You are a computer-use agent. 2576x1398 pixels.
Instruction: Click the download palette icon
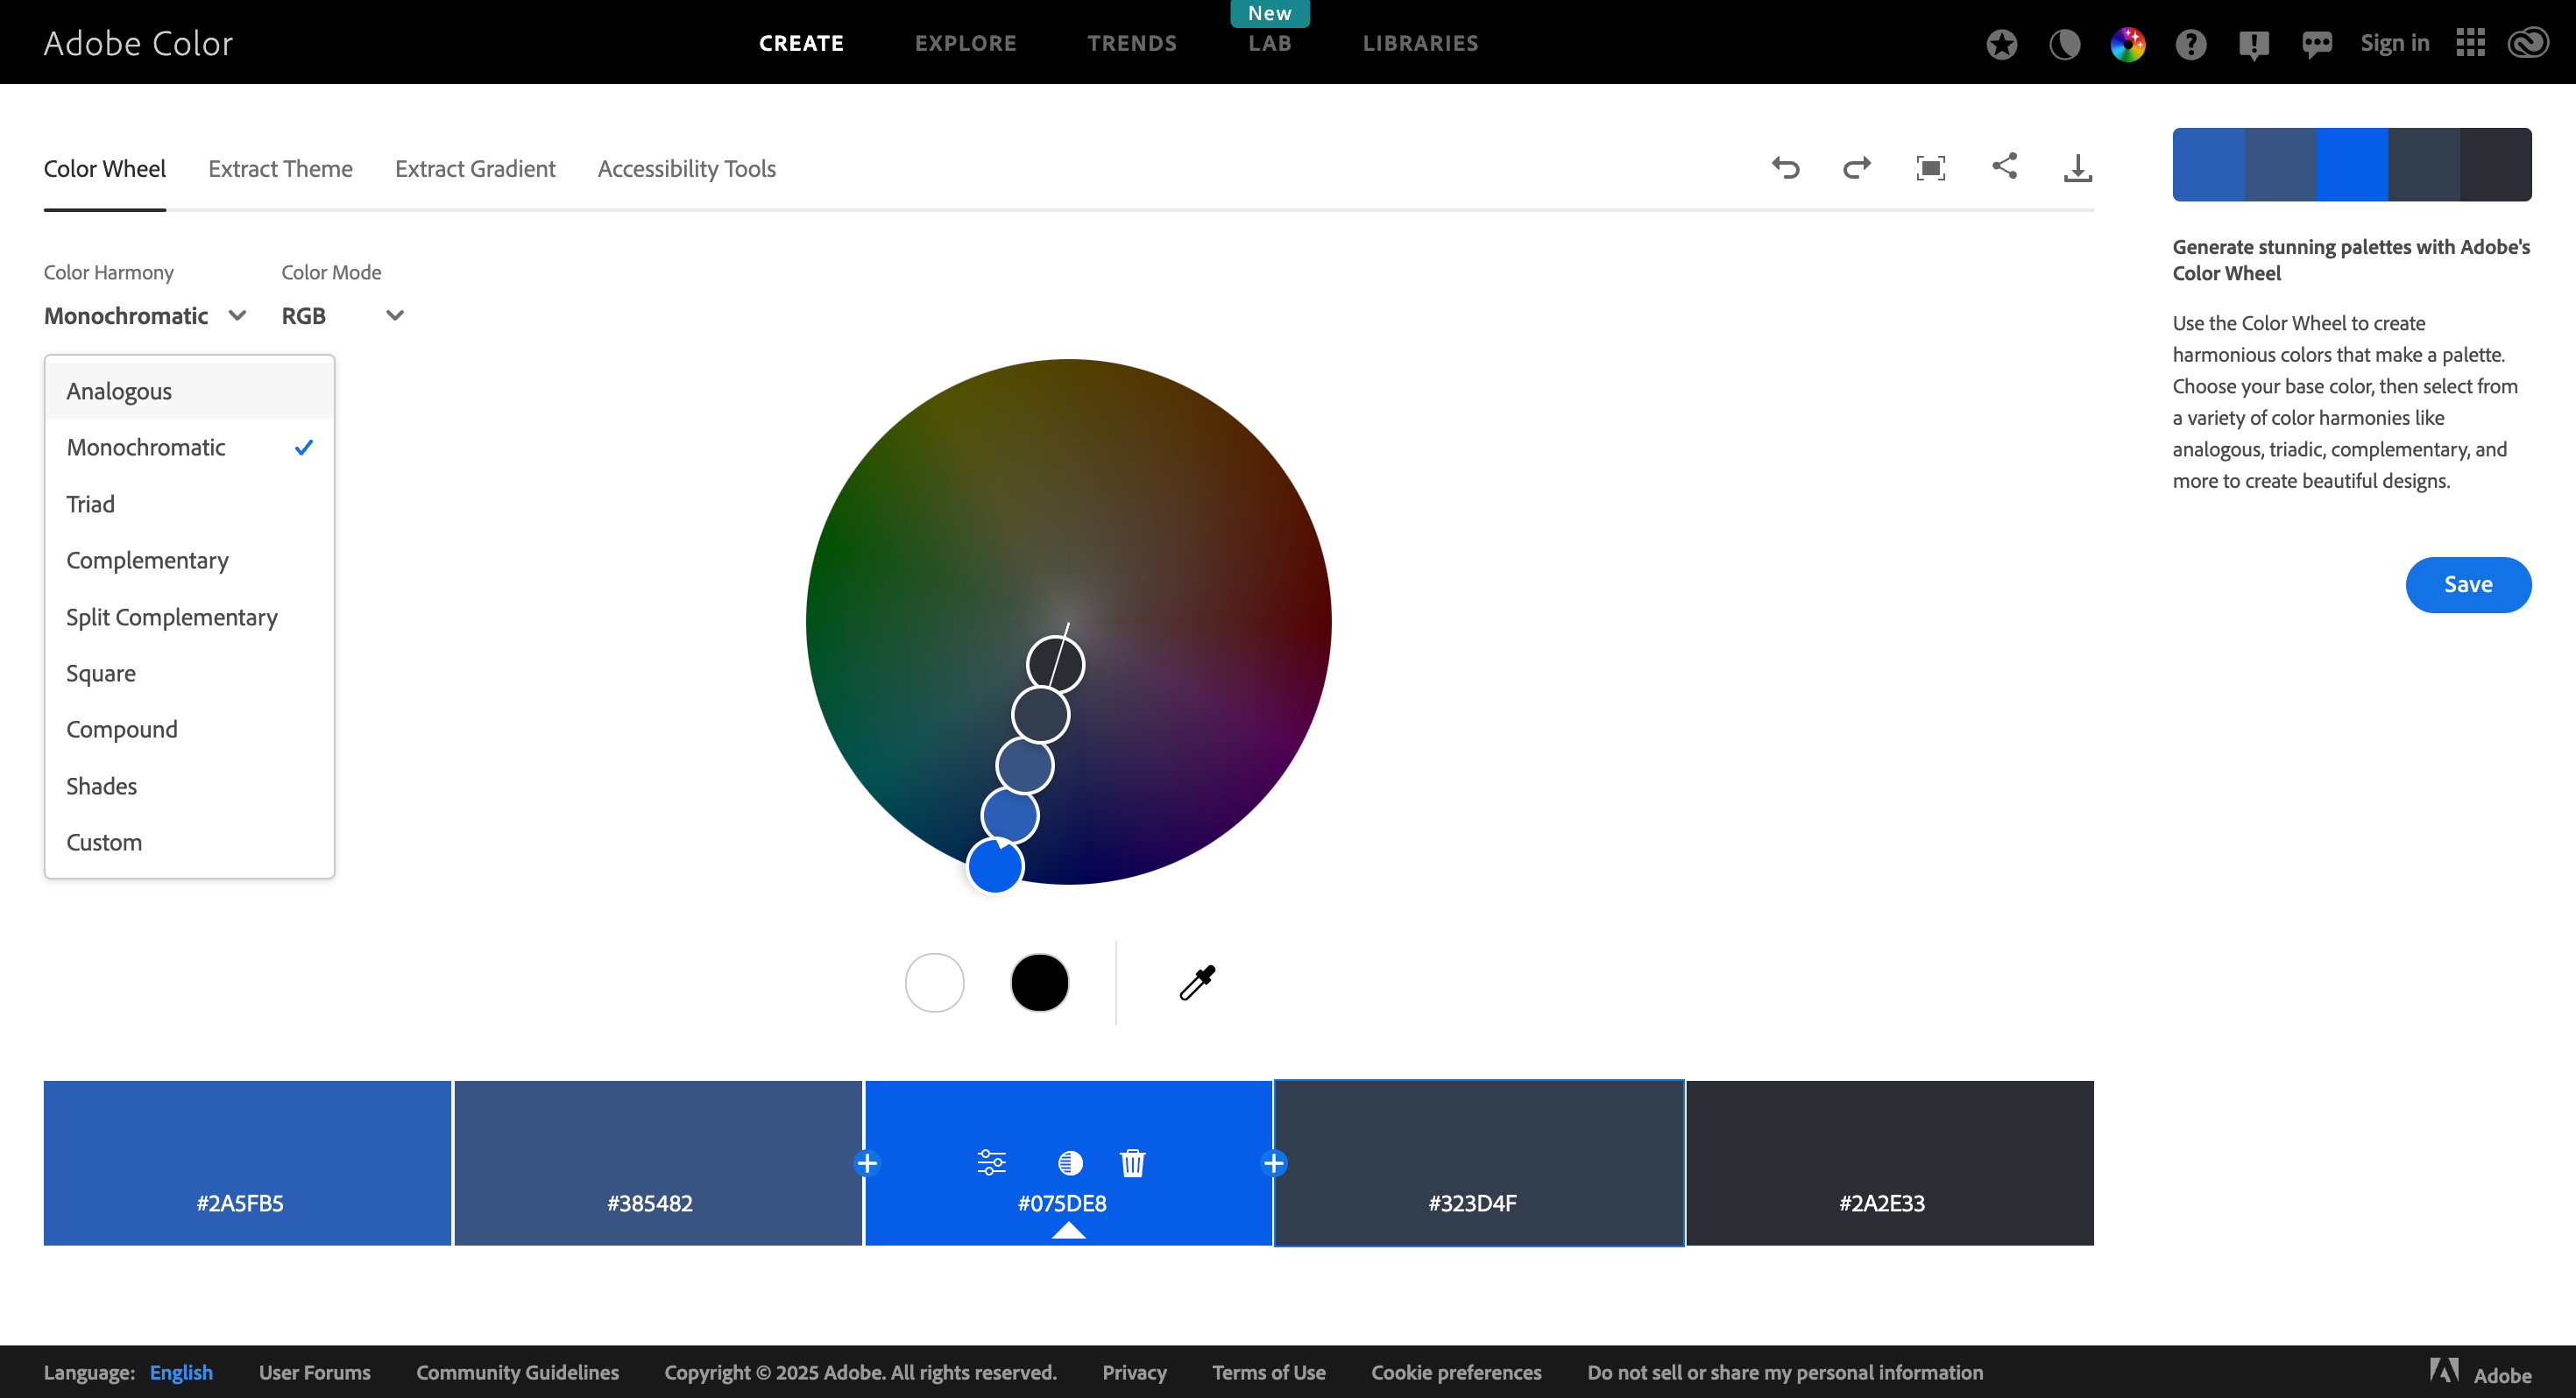tap(2078, 167)
